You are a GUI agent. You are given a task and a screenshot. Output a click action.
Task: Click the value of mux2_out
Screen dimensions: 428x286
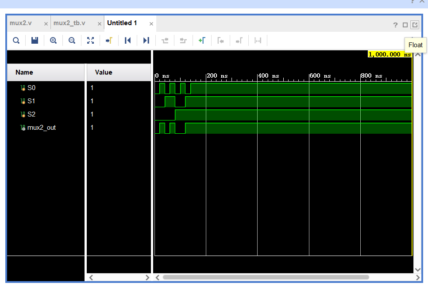pyautogui.click(x=92, y=128)
